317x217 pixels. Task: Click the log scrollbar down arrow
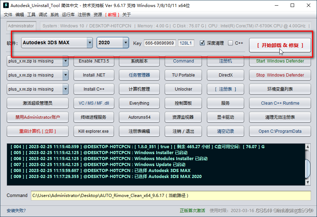(x=308, y=182)
